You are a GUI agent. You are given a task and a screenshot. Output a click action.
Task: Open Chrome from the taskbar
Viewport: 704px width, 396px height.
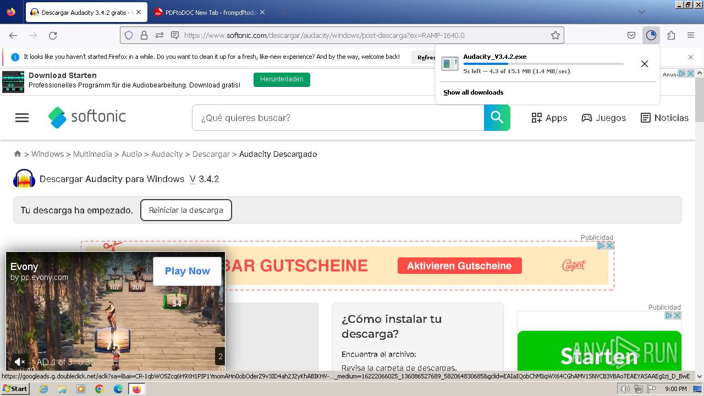click(99, 389)
